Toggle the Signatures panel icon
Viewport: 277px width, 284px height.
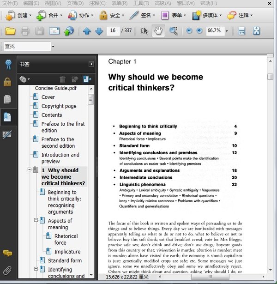(7, 134)
